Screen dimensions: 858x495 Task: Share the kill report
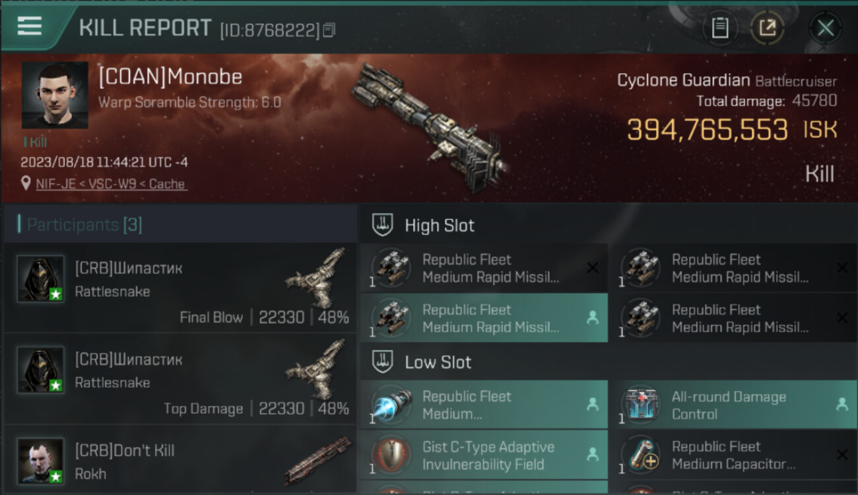pyautogui.click(x=767, y=28)
